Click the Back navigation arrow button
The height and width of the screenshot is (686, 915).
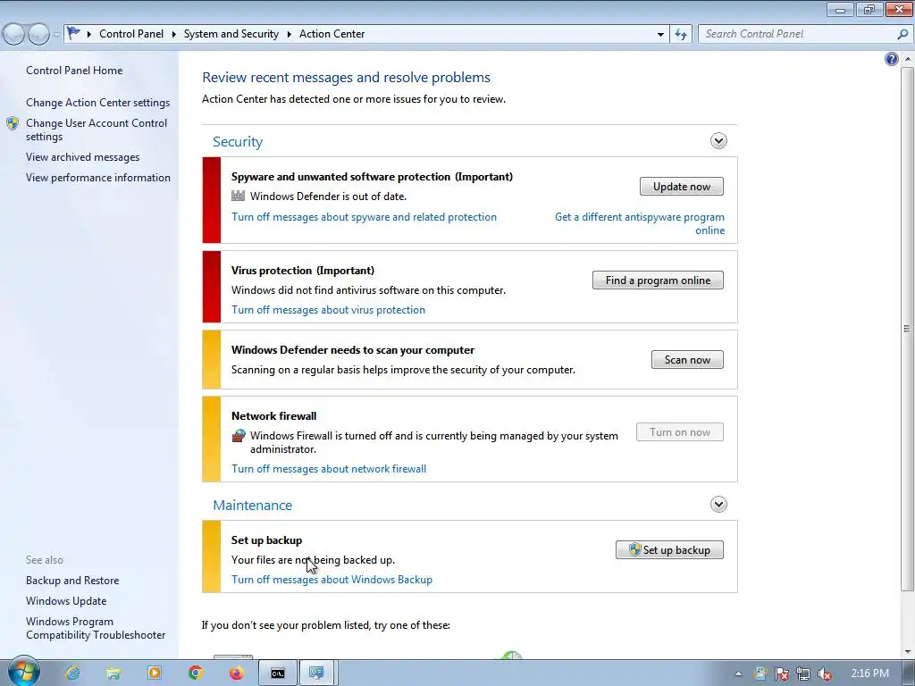click(x=13, y=35)
